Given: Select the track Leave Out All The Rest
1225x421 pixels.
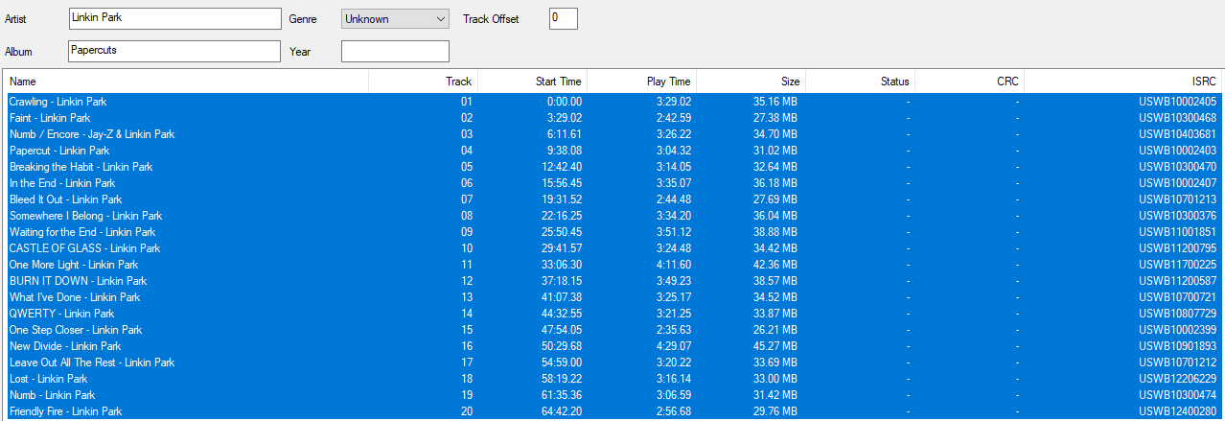Looking at the screenshot, I should pos(612,363).
